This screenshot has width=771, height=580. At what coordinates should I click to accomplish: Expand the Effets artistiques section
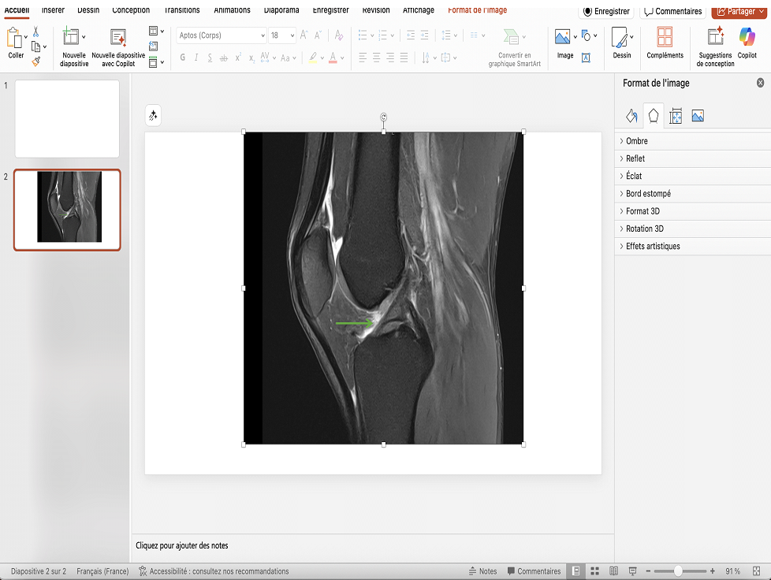tap(653, 247)
